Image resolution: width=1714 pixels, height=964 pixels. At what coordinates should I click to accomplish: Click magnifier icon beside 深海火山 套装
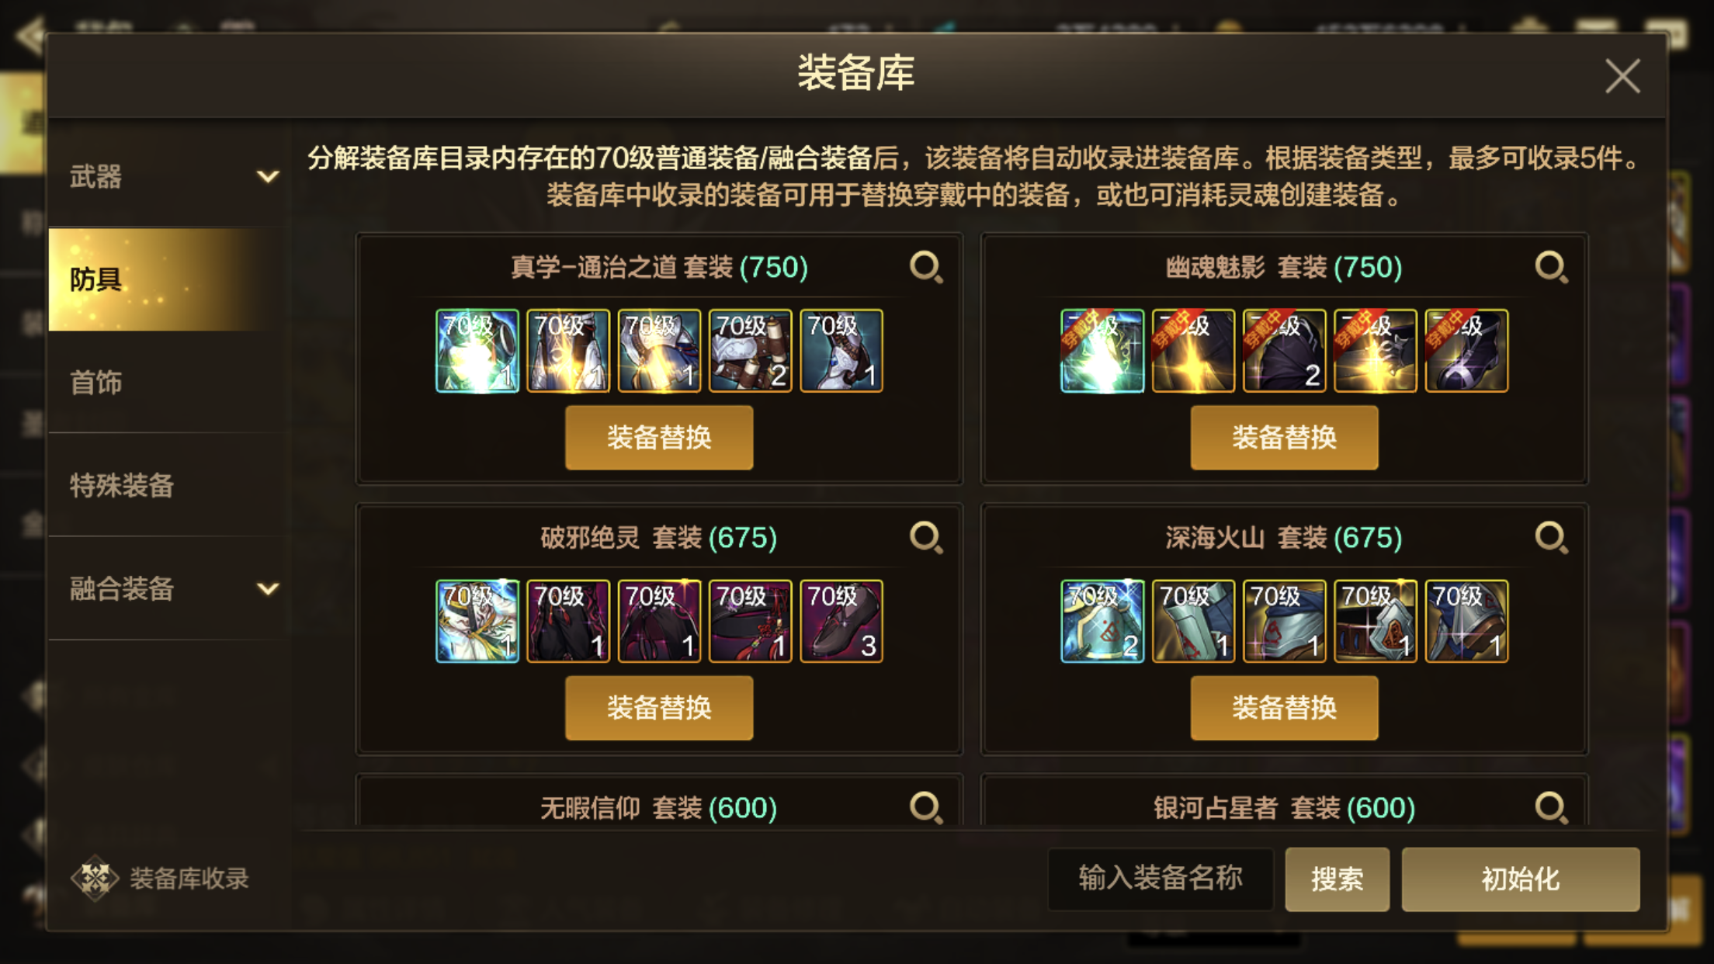1551,537
